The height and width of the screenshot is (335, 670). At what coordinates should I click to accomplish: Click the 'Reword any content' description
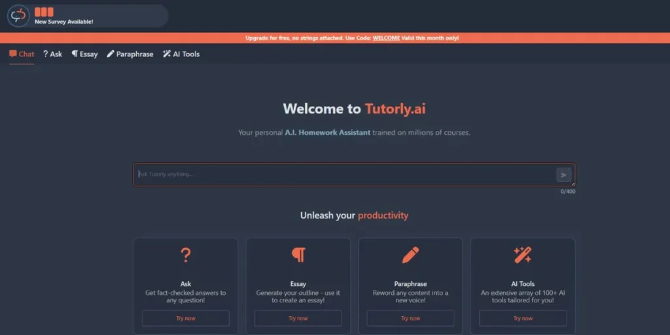click(411, 296)
